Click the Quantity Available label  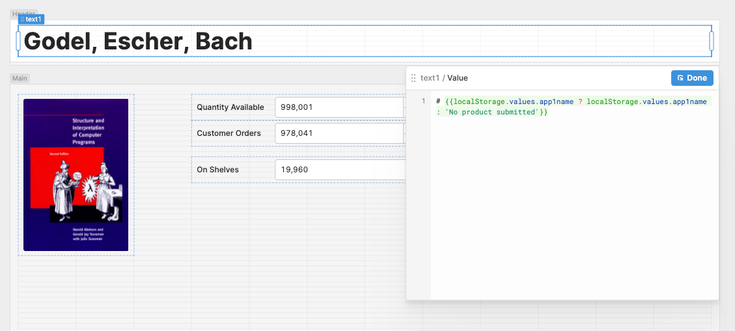[x=230, y=107]
